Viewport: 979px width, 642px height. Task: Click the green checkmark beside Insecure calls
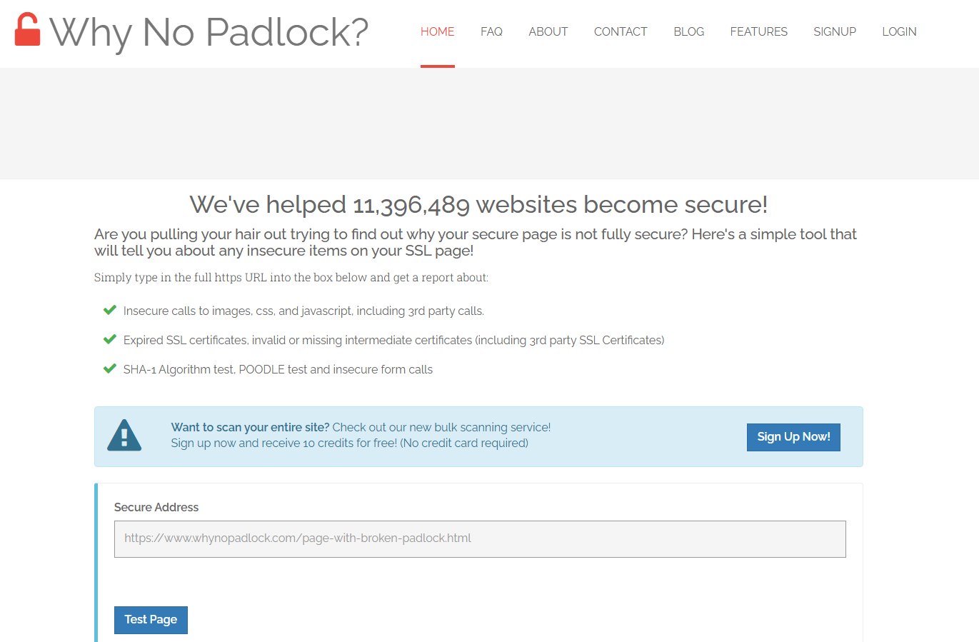[110, 310]
